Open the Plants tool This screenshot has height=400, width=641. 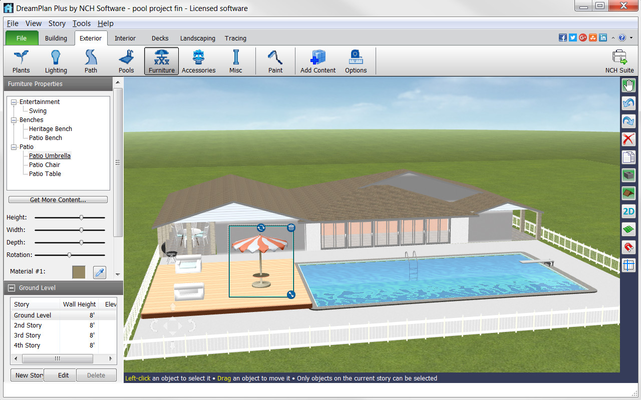[21, 60]
